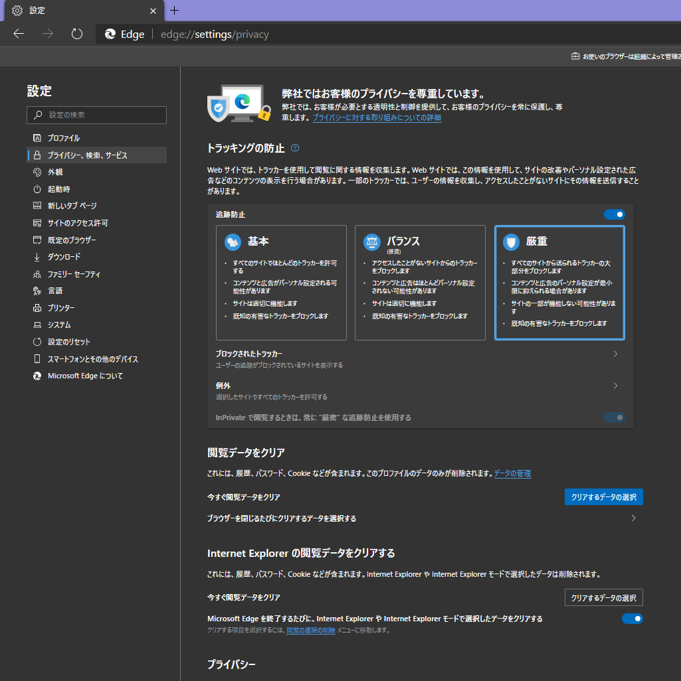
Task: Click the browser forward arrow
Action: [x=48, y=34]
